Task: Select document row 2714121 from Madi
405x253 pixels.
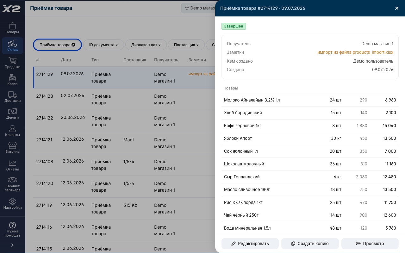Action: (x=124, y=143)
